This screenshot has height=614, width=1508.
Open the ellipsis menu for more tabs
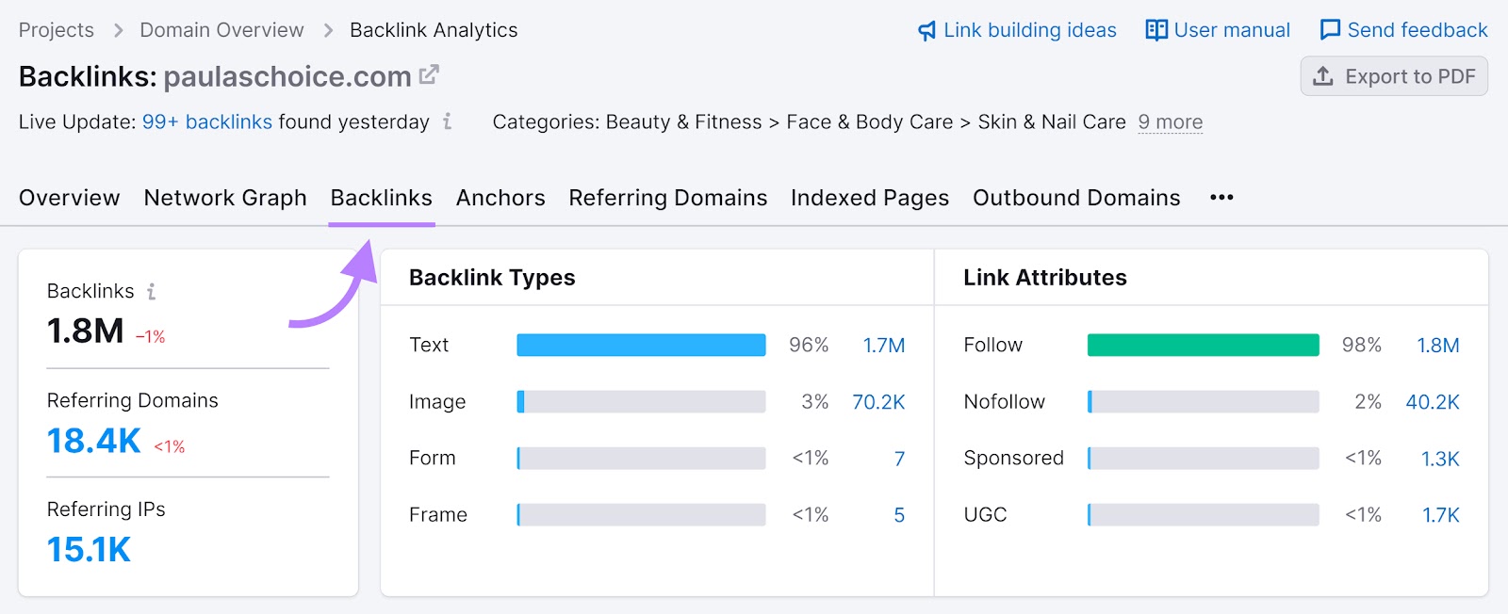1221,197
